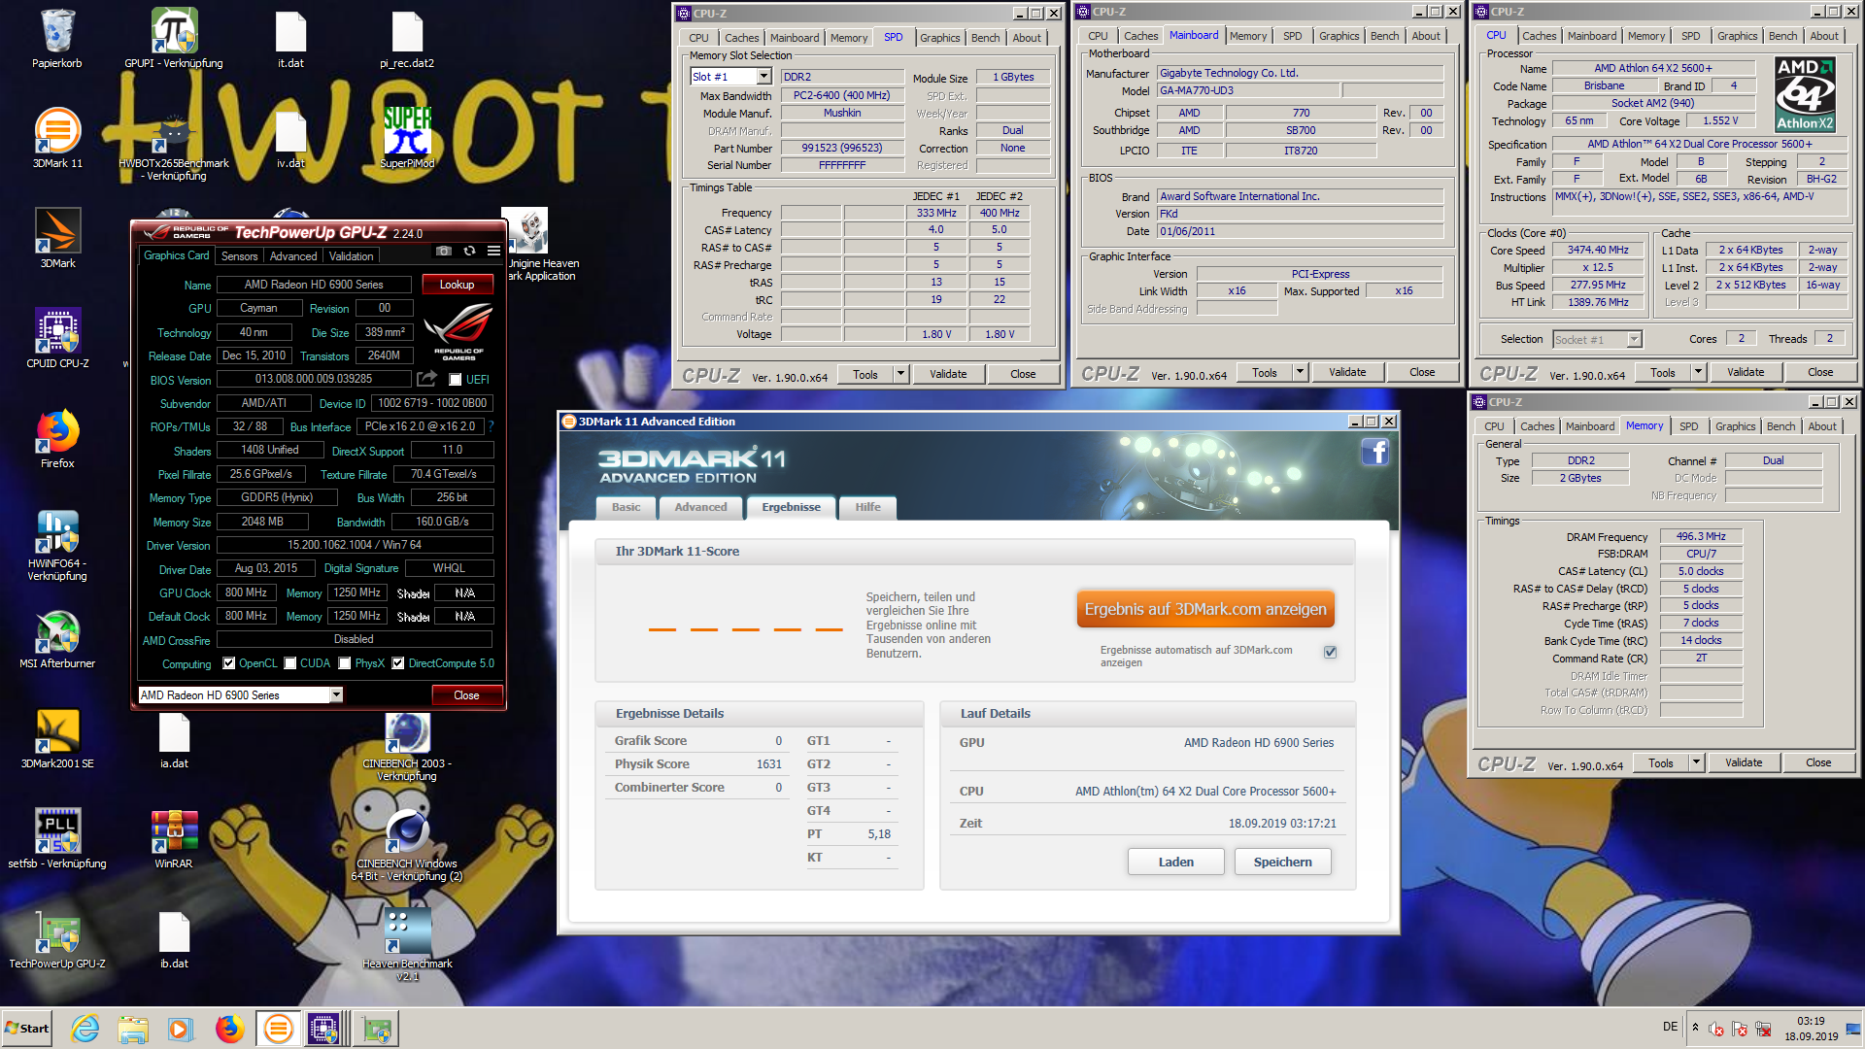
Task: Switch to the Sensors tab in GPU-Z
Action: tap(239, 256)
